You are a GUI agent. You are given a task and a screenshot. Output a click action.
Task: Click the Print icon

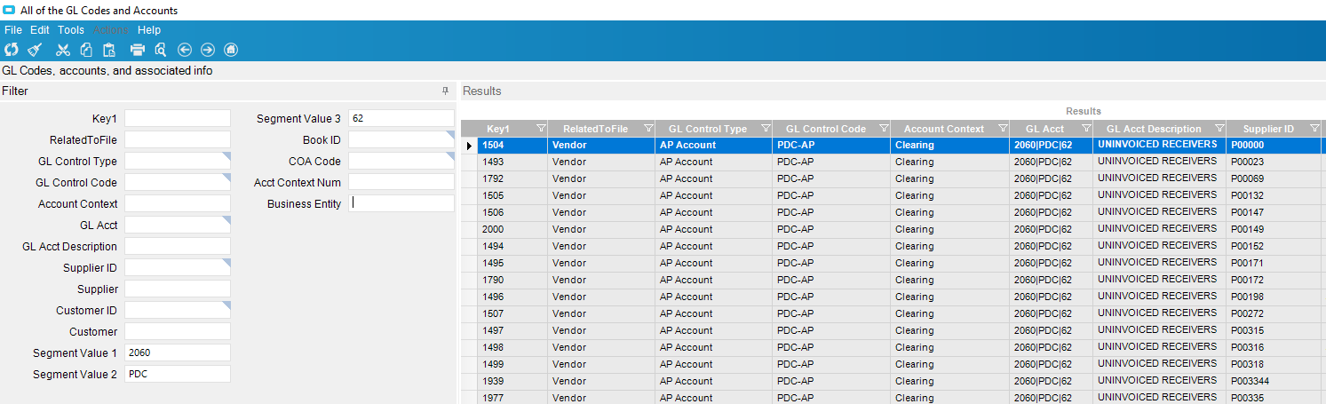click(138, 50)
